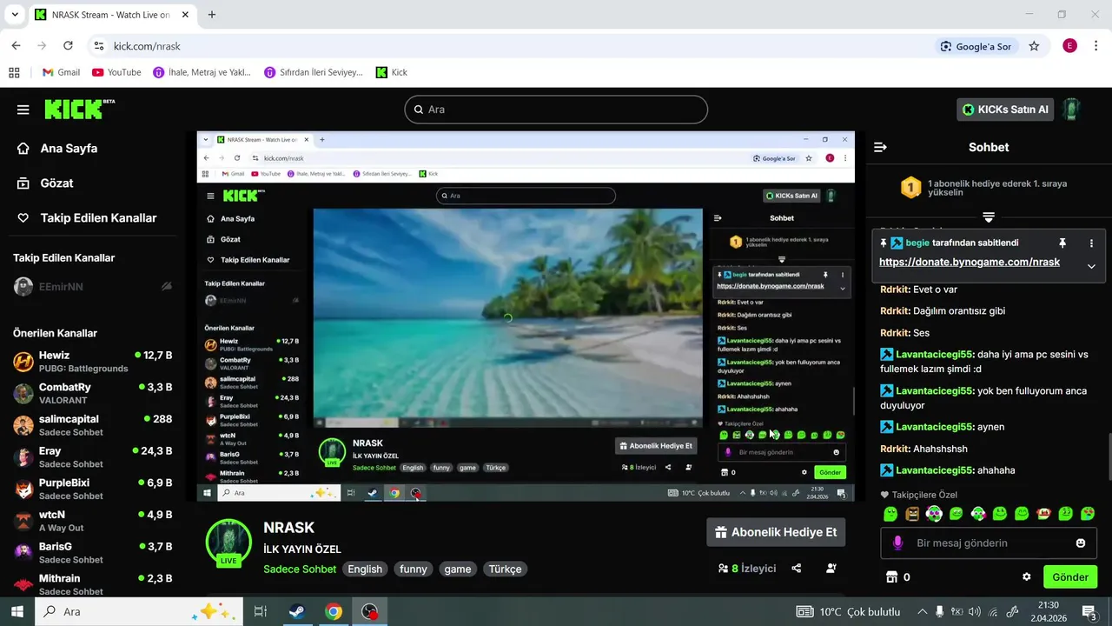Open the shop icon next to 0 in chat

[x=890, y=577]
